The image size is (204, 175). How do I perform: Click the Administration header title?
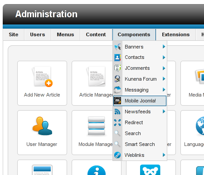(46, 14)
